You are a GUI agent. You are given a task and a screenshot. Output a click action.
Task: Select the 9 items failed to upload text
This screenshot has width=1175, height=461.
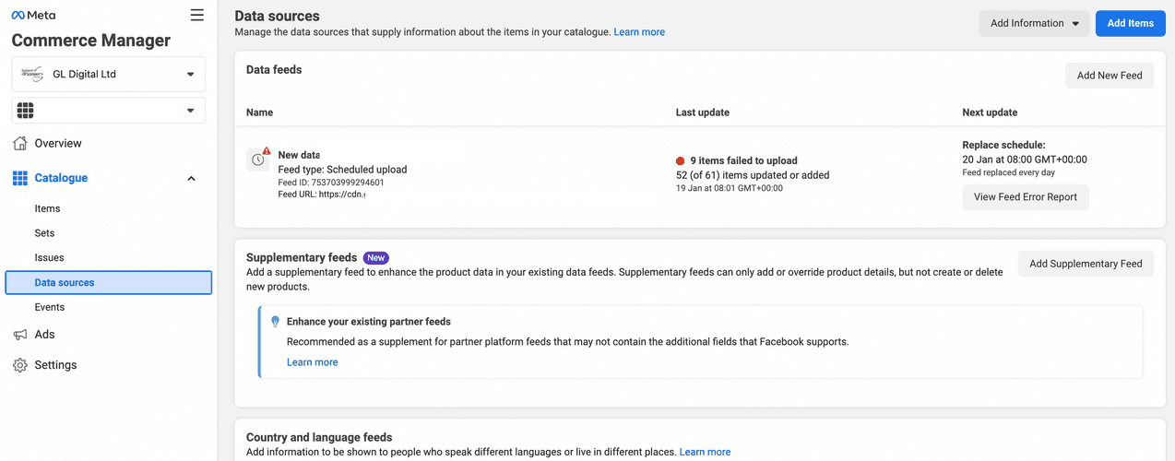click(x=743, y=160)
